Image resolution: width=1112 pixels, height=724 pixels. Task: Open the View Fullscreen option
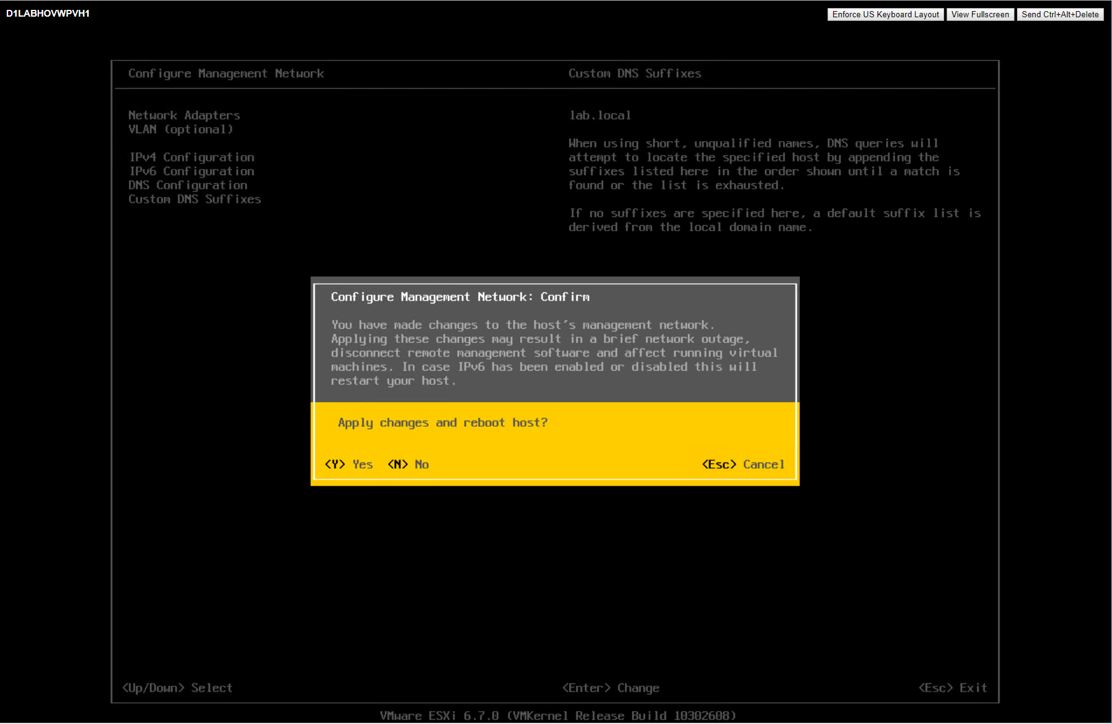[x=979, y=14]
